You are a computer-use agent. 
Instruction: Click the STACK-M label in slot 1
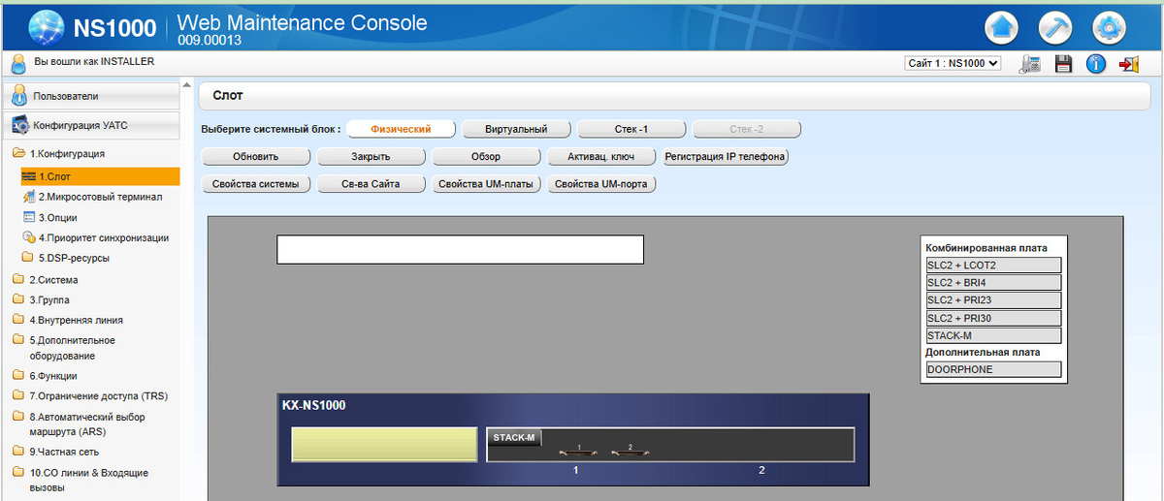(514, 438)
